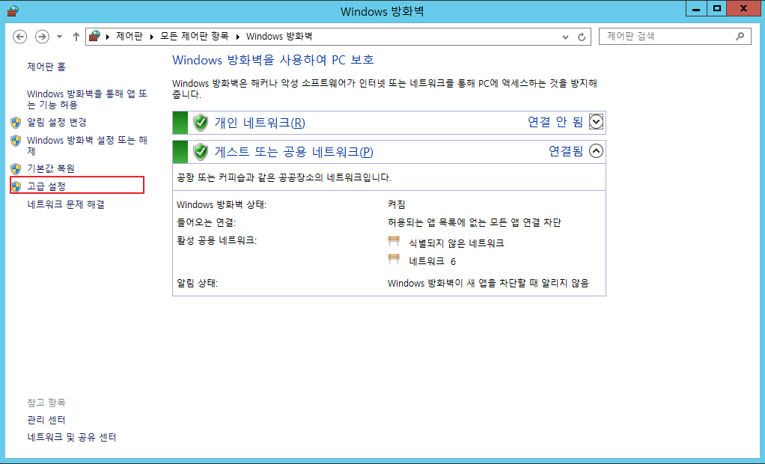Click the firewall icon in the address bar
This screenshot has height=464, width=765.
point(94,36)
